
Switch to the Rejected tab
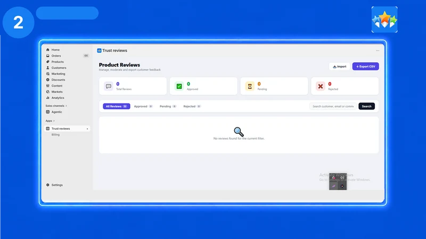192,106
